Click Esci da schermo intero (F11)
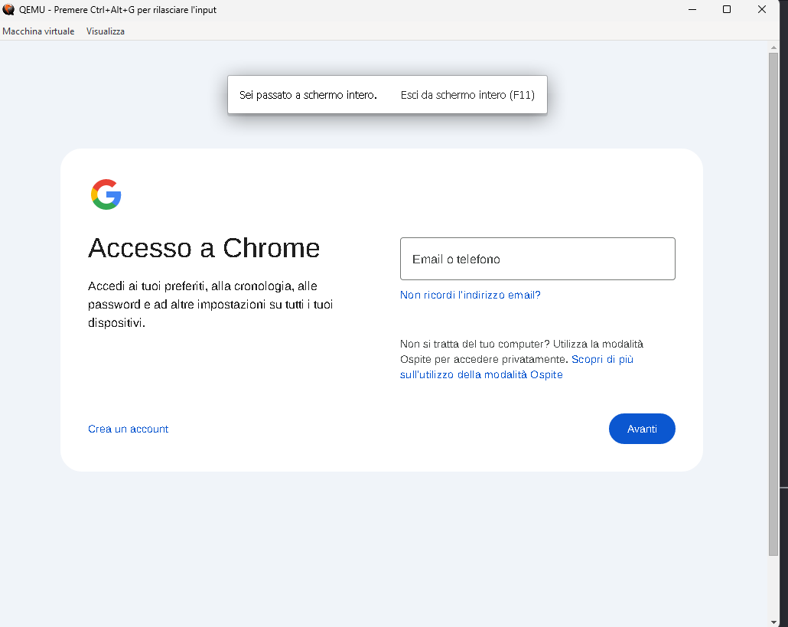 tap(467, 95)
